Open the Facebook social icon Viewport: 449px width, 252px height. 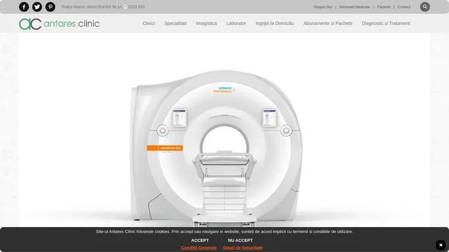24,7
